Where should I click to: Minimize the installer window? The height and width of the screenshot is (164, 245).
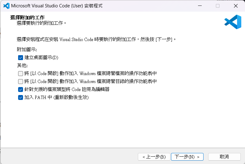pyautogui.click(x=200, y=6)
